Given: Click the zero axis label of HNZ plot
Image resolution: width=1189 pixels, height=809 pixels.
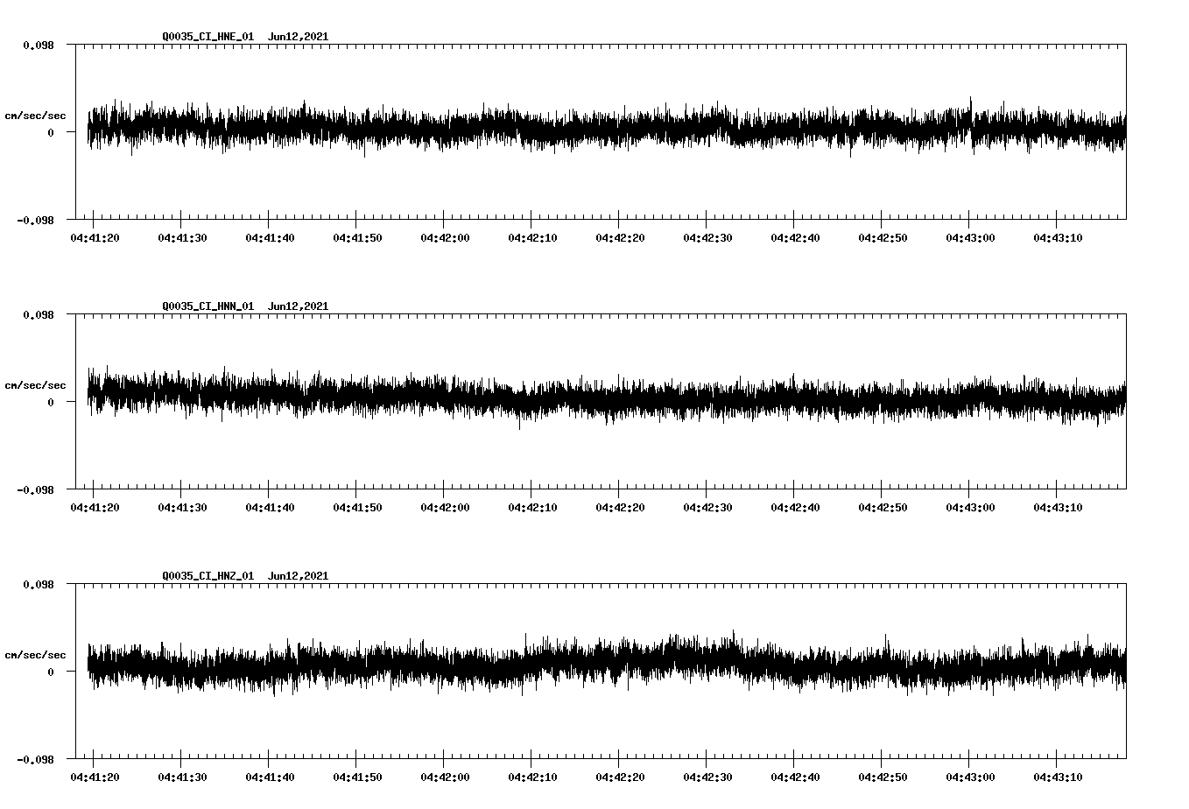Looking at the screenshot, I should click(51, 672).
